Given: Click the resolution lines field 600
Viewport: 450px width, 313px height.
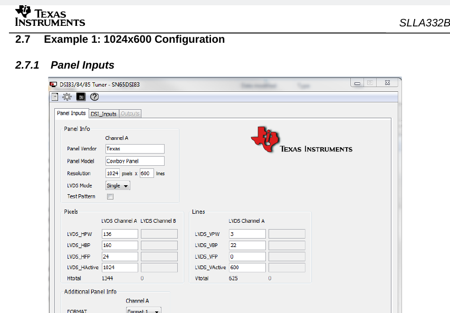Looking at the screenshot, I should 147,174.
